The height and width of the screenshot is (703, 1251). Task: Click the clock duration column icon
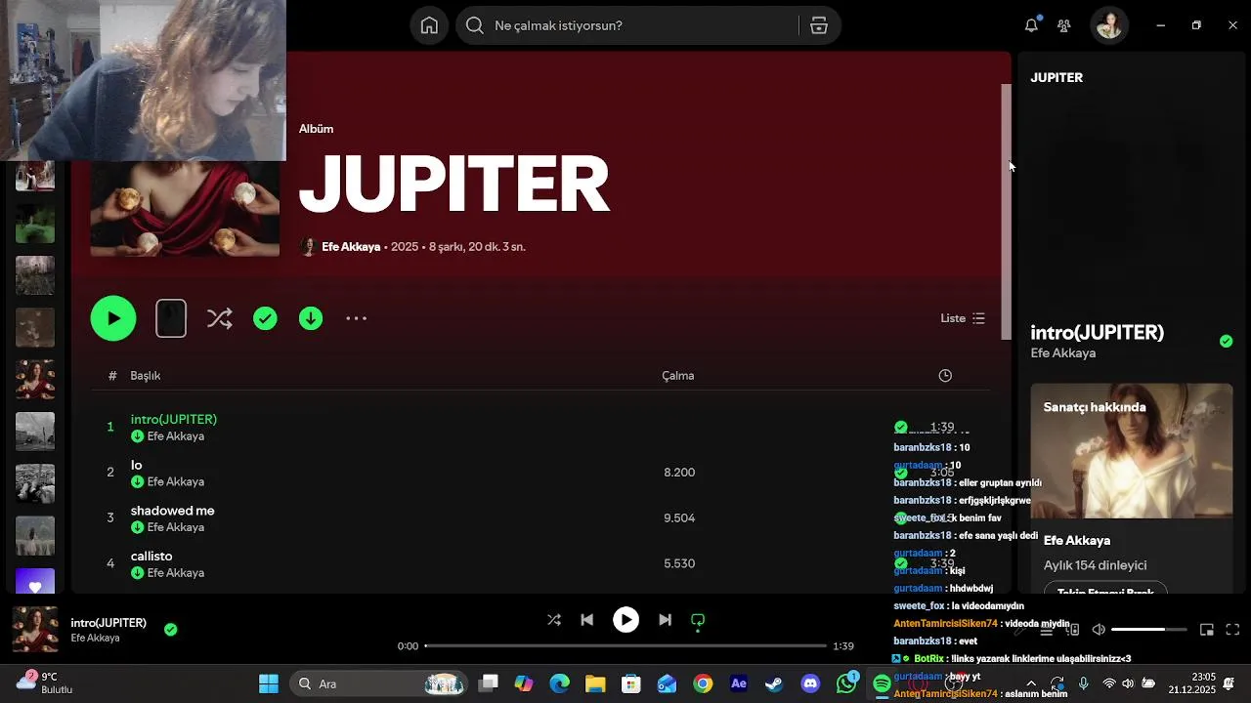tap(945, 376)
